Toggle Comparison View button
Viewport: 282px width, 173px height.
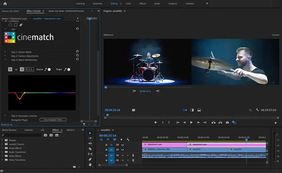(234, 123)
